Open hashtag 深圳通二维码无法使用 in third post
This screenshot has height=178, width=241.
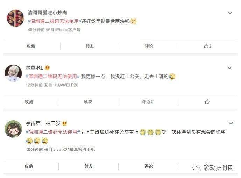[x=53, y=132]
